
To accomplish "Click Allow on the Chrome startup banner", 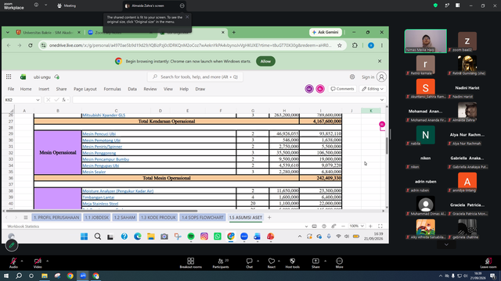I will pyautogui.click(x=265, y=61).
